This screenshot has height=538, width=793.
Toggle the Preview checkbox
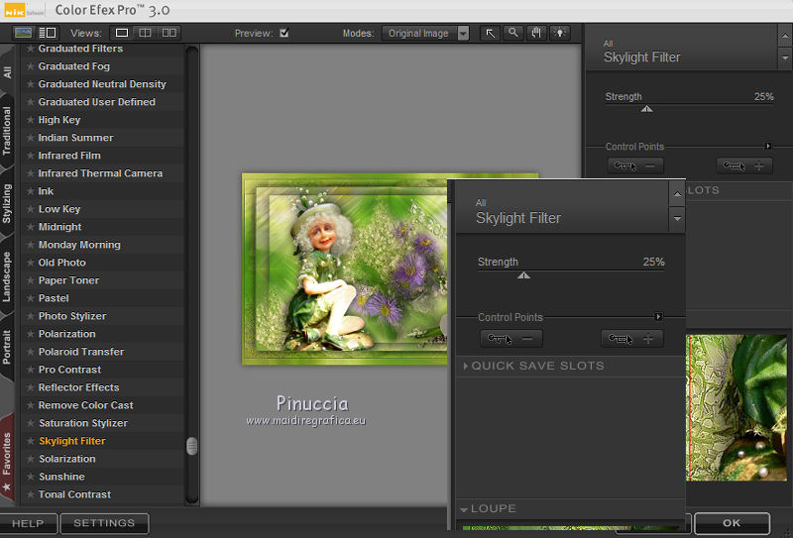284,33
